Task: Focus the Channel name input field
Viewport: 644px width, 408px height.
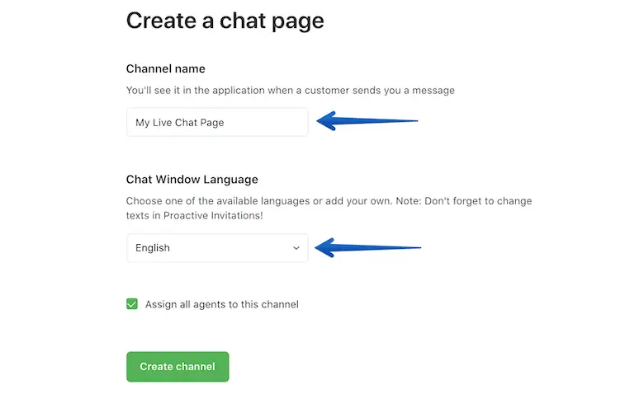Action: (x=217, y=123)
